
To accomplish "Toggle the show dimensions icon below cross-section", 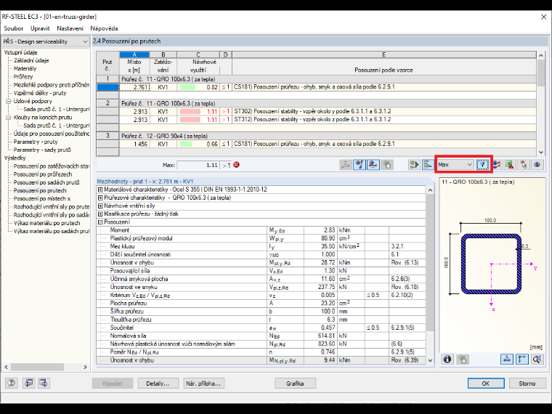I will [x=506, y=359].
